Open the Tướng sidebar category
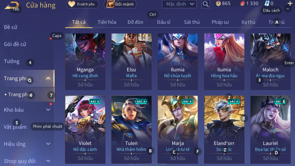The height and width of the screenshot is (166, 295). click(x=12, y=61)
